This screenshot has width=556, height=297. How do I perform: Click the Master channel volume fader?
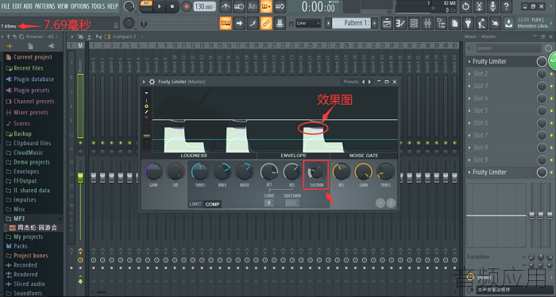coord(80,178)
